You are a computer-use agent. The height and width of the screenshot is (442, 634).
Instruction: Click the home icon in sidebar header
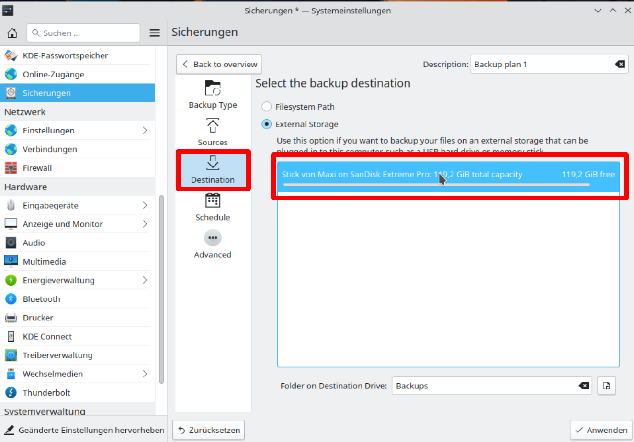[12, 33]
